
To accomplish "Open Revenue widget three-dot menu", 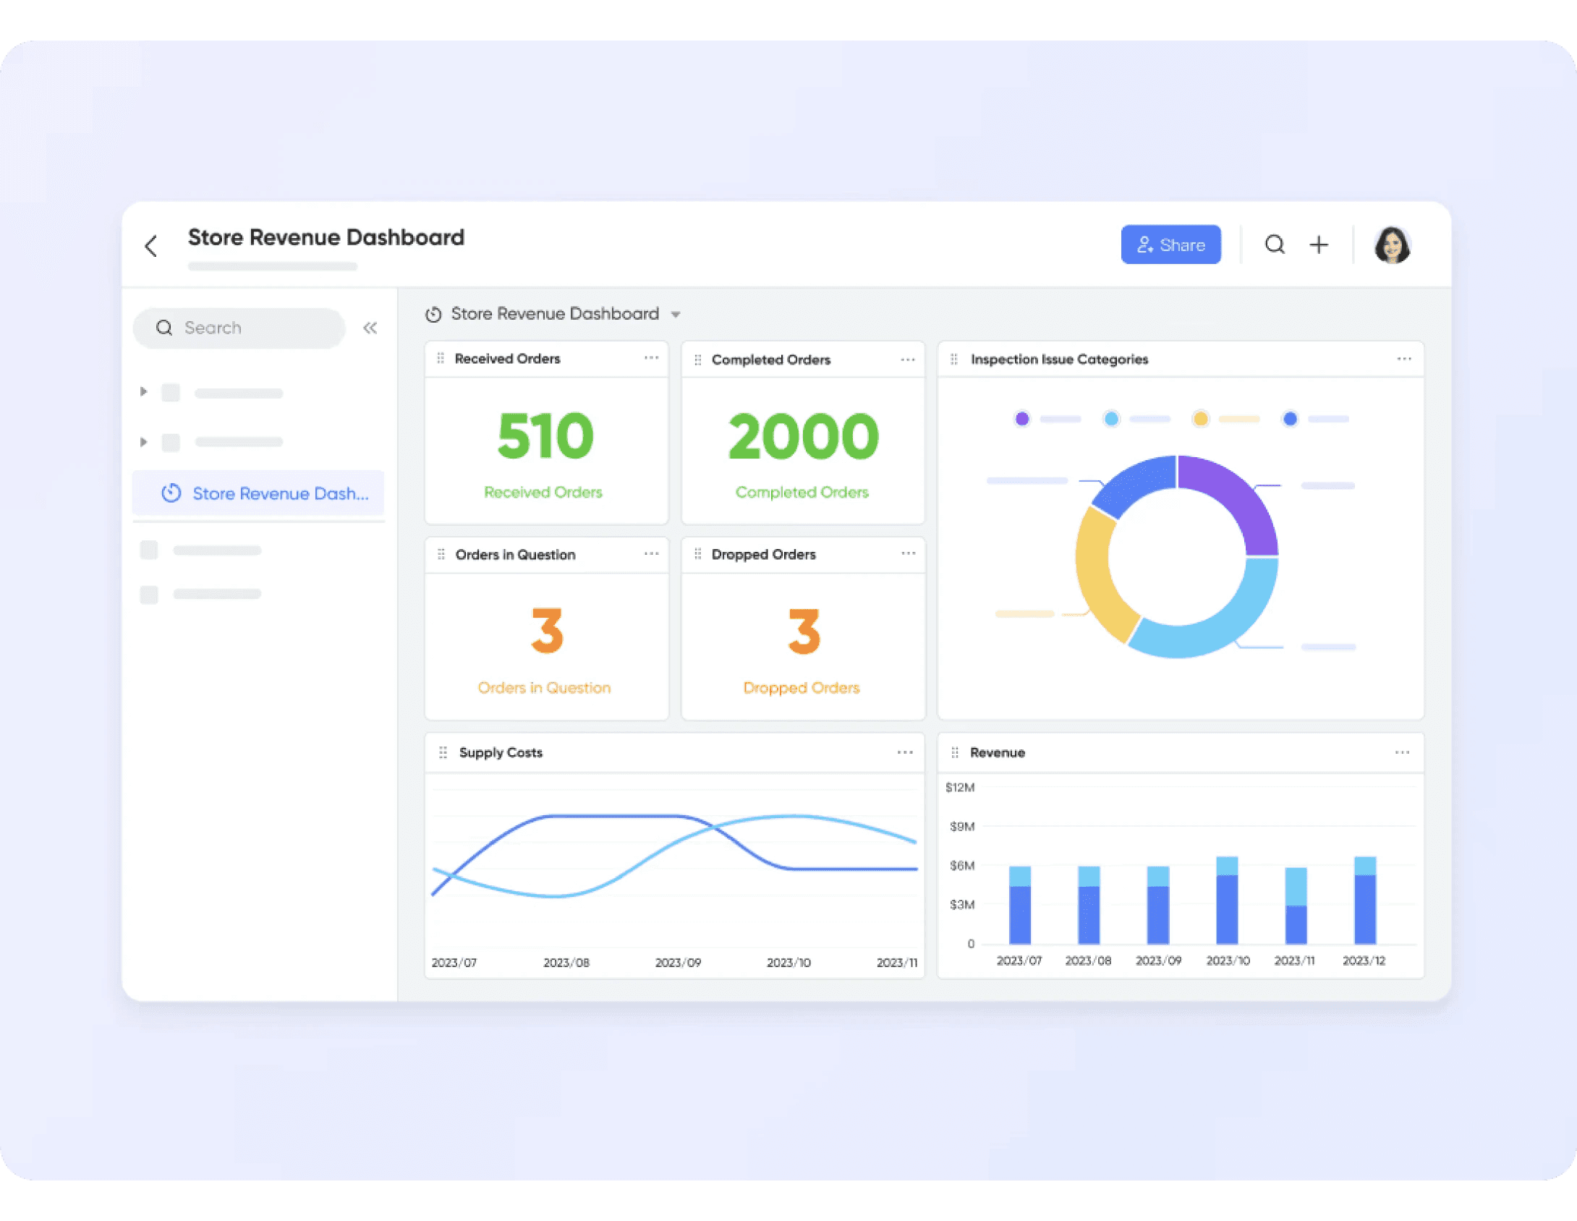I will point(1401,752).
